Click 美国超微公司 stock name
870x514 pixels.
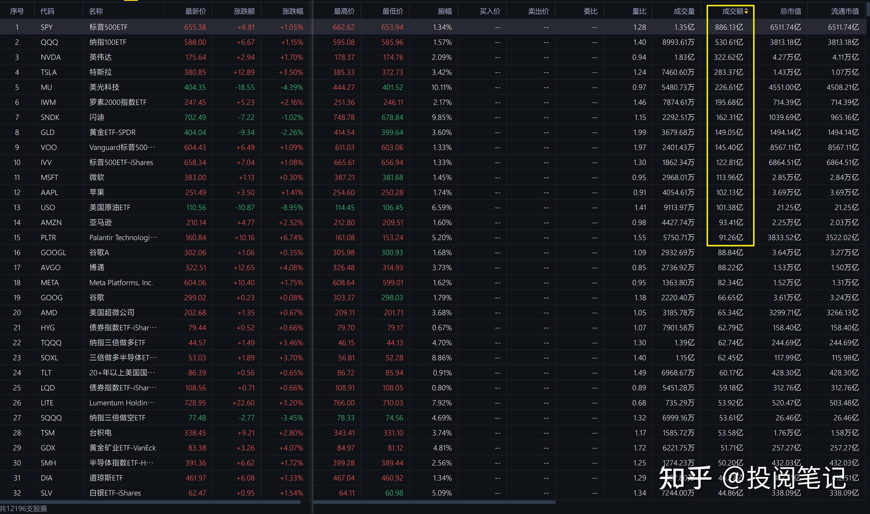tap(112, 312)
